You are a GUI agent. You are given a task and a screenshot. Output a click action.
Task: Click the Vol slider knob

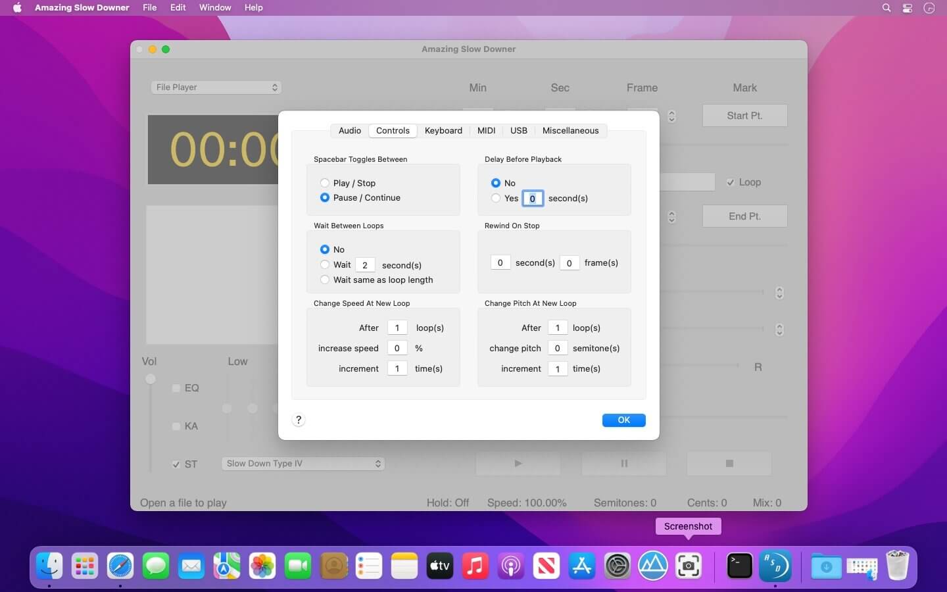click(151, 378)
